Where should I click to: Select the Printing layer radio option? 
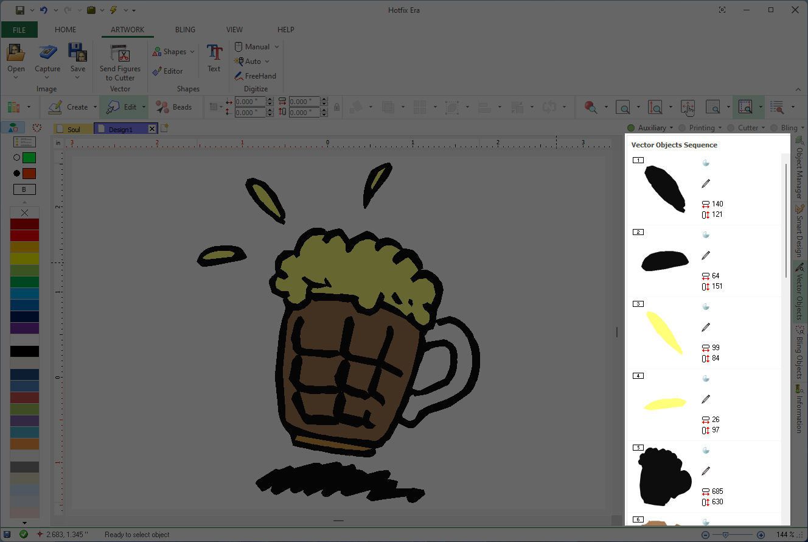point(682,128)
